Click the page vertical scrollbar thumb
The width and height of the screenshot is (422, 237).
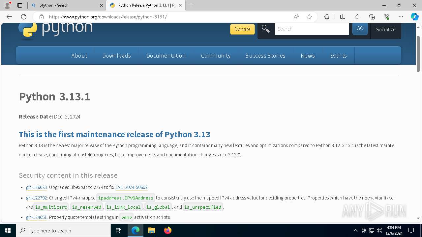tap(418, 54)
